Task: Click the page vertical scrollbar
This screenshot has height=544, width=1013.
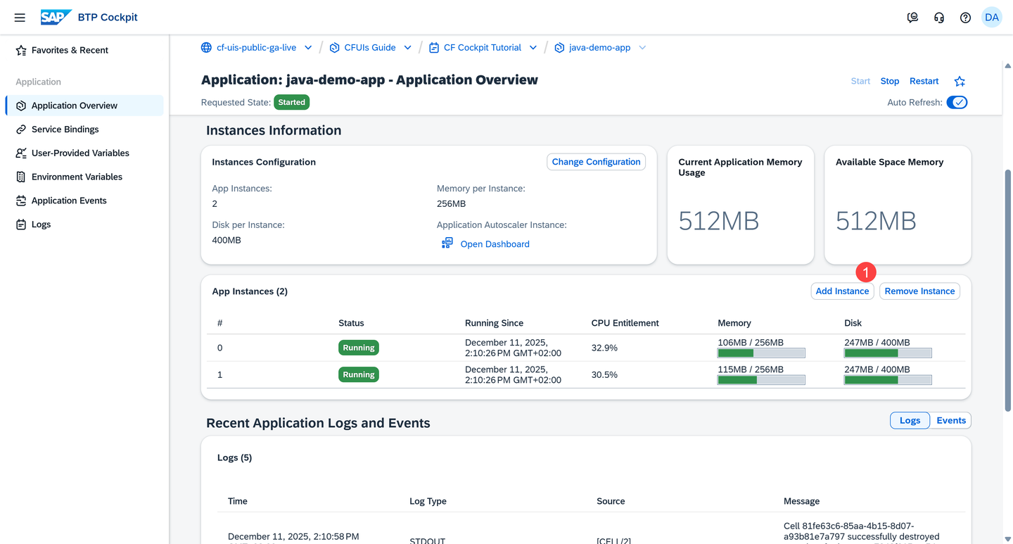Action: (x=1007, y=290)
